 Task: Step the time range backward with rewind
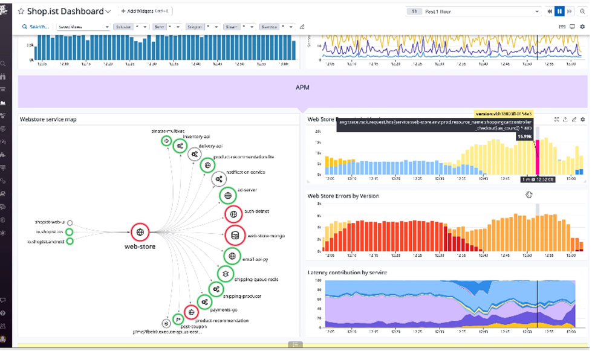click(x=550, y=11)
